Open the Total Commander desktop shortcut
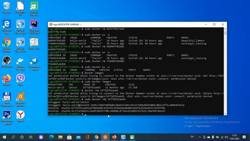This screenshot has height=141, width=250. (x=7, y=99)
